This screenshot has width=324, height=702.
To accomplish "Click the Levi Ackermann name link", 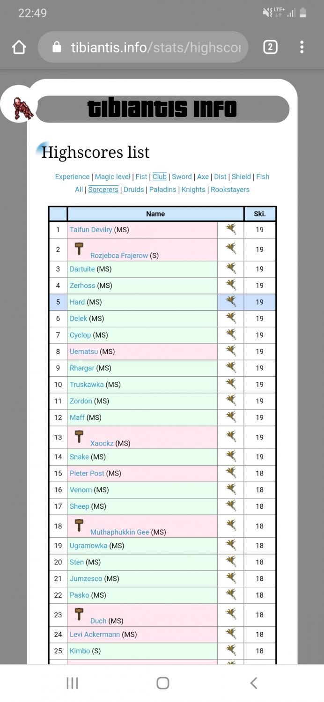I will 95,635.
